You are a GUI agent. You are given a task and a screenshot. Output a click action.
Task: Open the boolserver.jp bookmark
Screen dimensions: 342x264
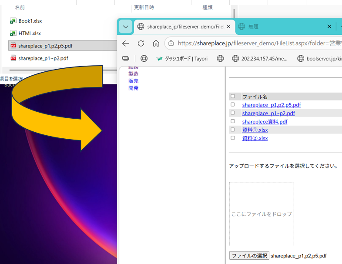[x=319, y=58]
